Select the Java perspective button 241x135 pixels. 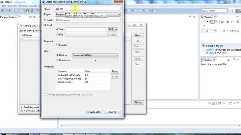[x=238, y=11]
